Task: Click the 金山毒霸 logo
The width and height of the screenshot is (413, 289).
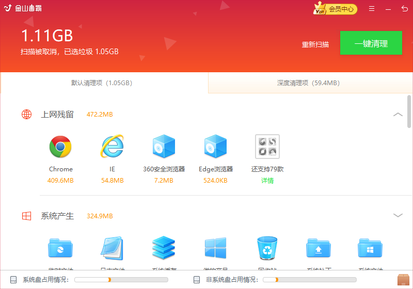Action: point(23,8)
